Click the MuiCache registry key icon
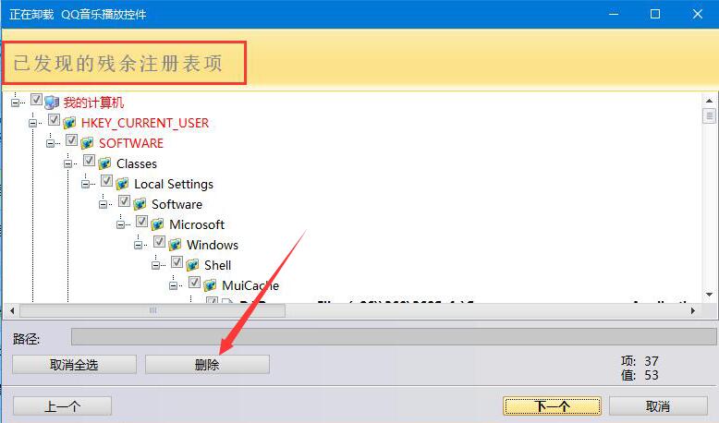 click(x=211, y=285)
